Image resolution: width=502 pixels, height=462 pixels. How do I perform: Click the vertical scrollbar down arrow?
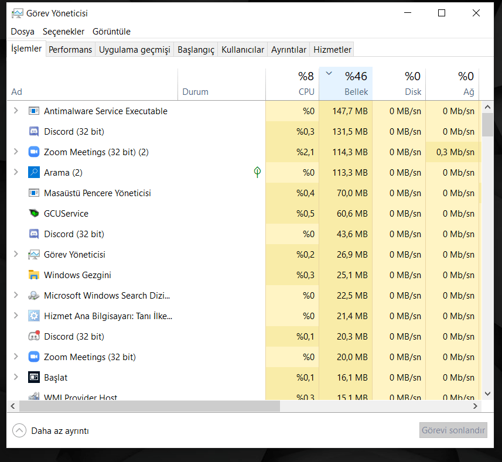pos(487,394)
